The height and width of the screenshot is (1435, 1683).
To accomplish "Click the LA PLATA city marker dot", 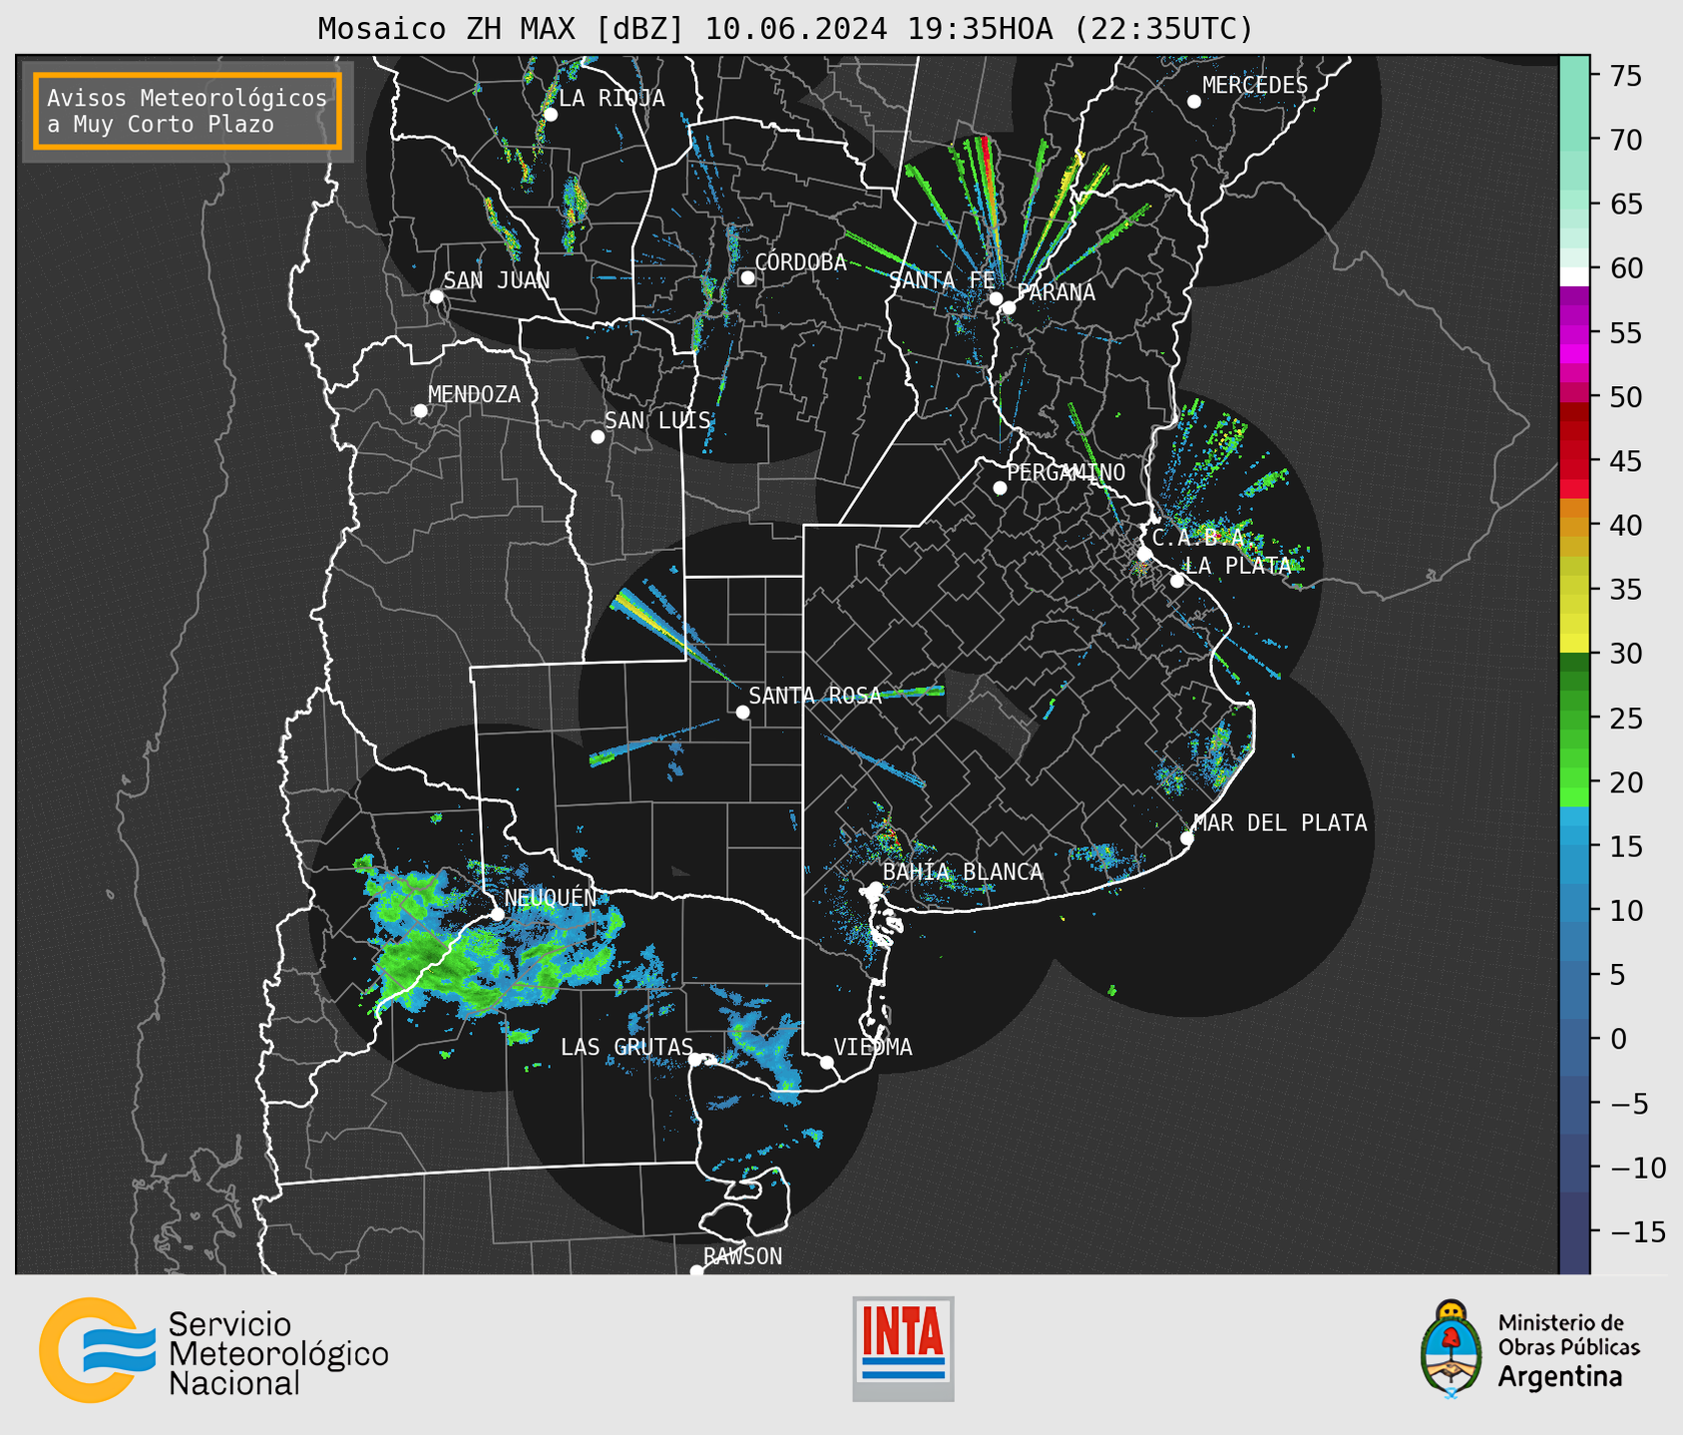I will 1177,581.
